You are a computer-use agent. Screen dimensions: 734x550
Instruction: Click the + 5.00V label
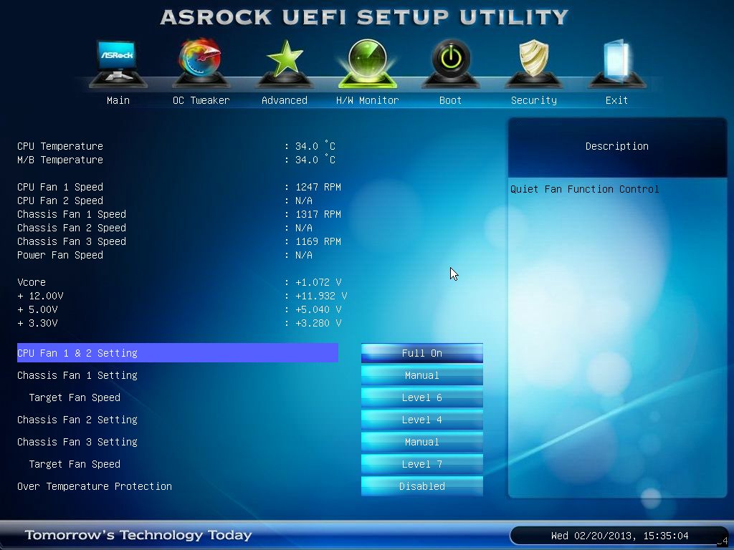(37, 309)
